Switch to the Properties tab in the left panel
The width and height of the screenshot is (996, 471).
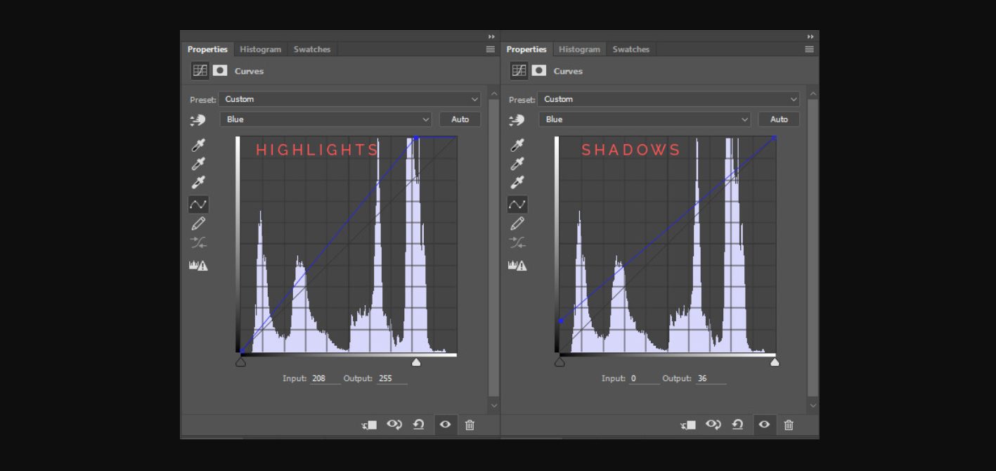(207, 49)
